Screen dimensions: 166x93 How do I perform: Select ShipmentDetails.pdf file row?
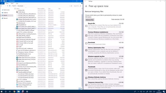pyautogui.click(x=40, y=65)
